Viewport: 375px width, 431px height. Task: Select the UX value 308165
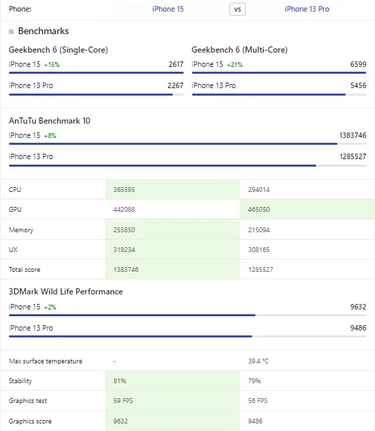[259, 249]
